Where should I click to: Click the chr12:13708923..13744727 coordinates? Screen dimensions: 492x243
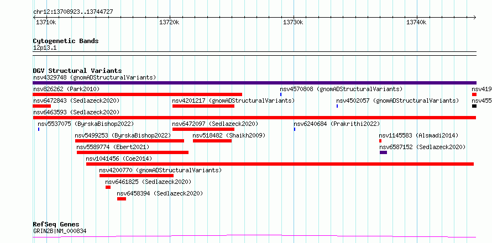[x=73, y=12]
